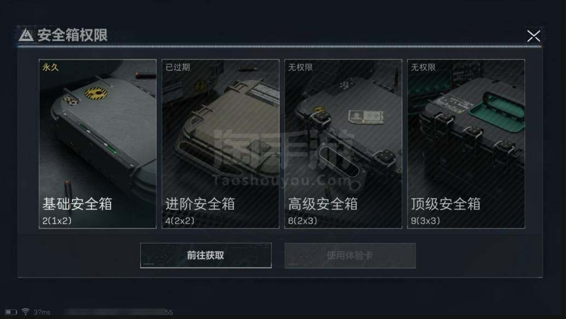The image size is (566, 319).
Task: Click the 使用体验卡 button
Action: (350, 256)
